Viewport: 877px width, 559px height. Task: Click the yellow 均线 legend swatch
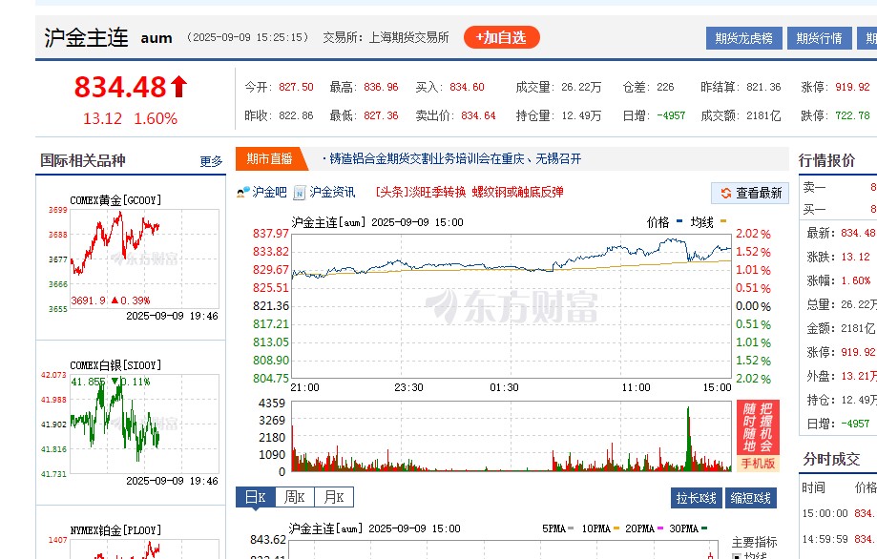[x=723, y=221]
